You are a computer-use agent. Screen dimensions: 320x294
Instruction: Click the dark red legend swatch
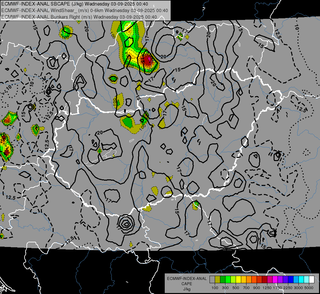tap(264, 279)
